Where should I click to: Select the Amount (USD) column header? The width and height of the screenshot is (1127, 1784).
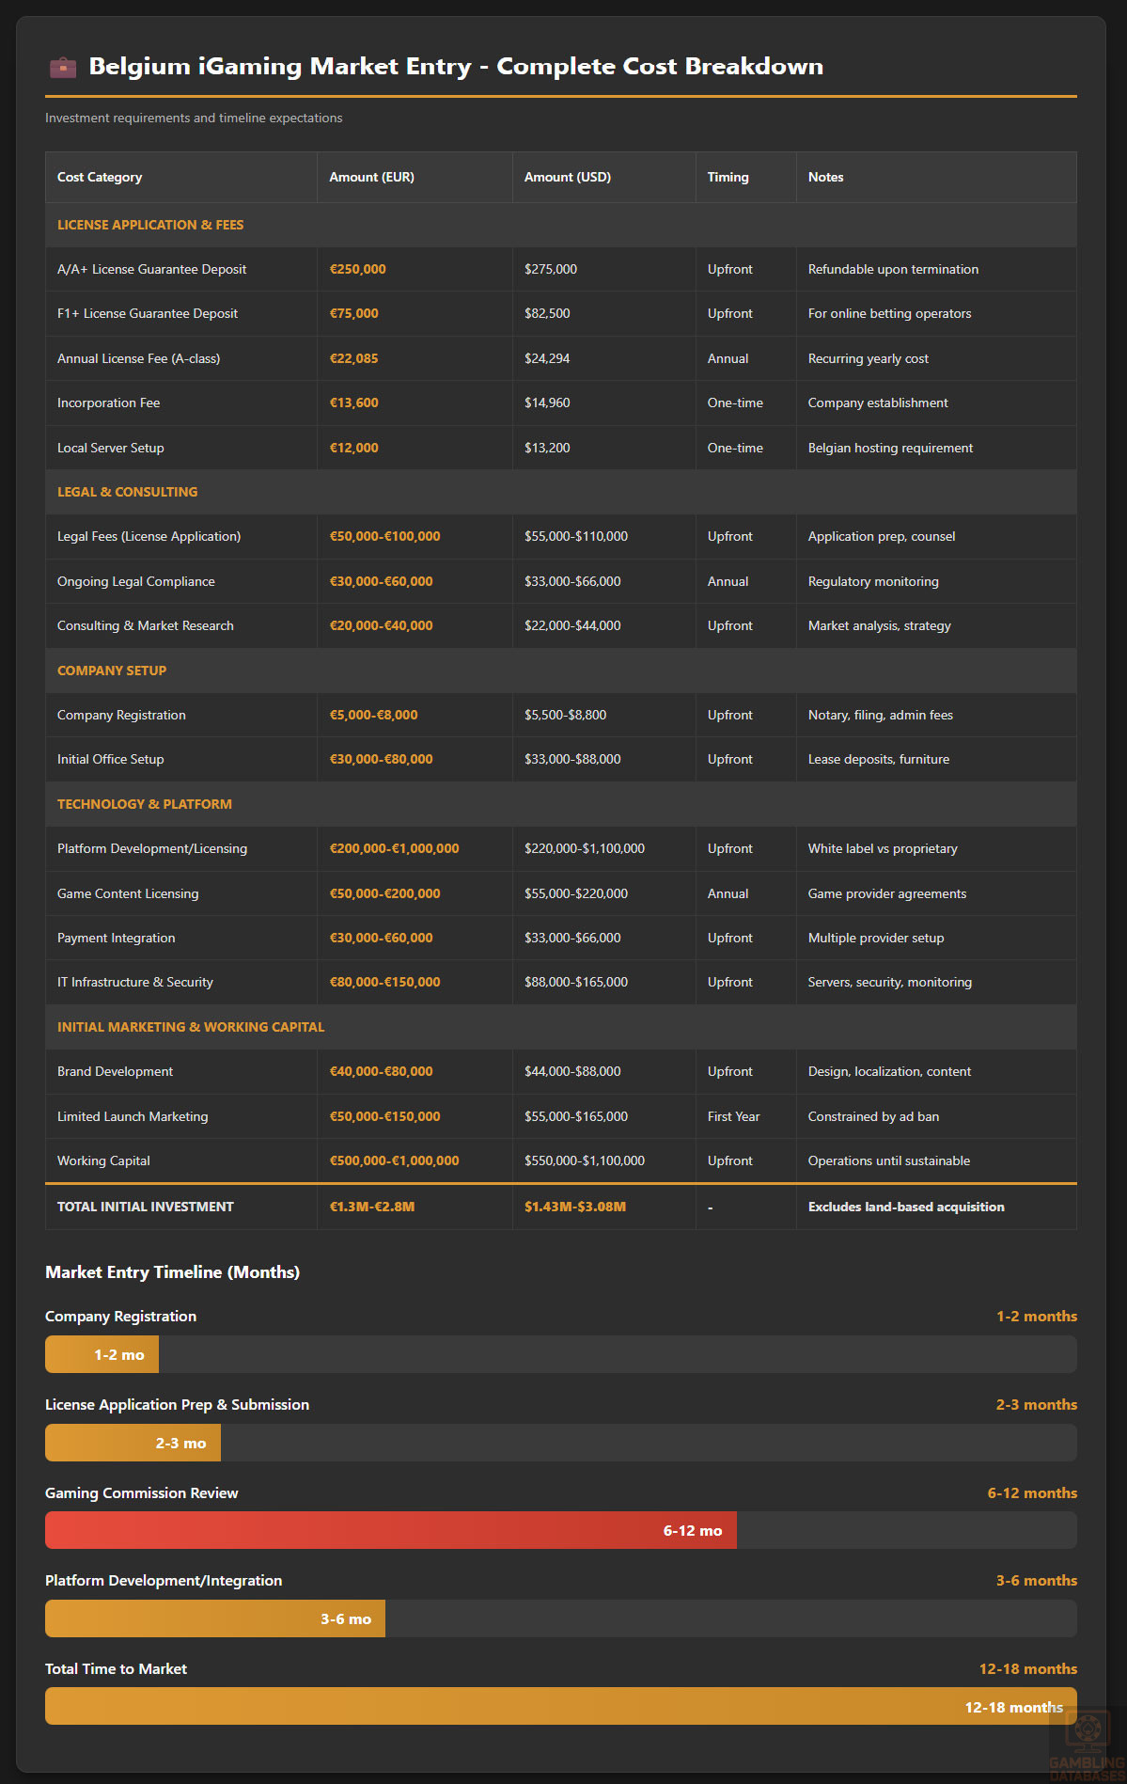pos(567,177)
